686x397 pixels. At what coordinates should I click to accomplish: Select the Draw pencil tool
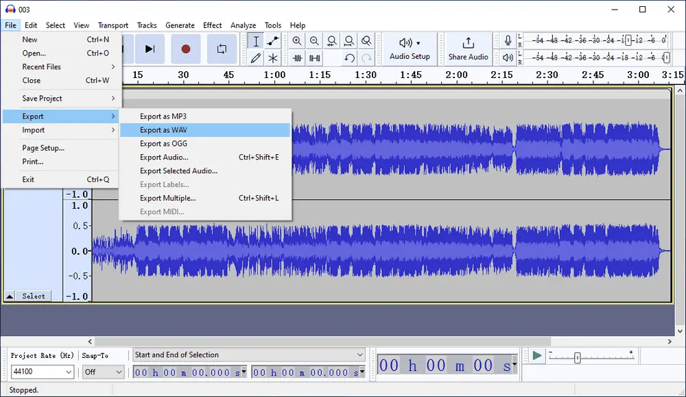coord(256,58)
